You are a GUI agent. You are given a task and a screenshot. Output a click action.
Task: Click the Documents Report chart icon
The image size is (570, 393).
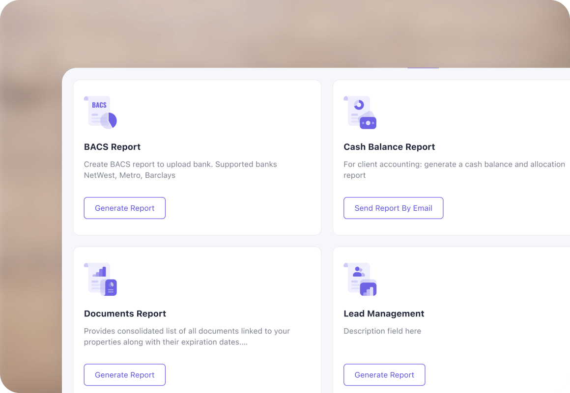100,279
